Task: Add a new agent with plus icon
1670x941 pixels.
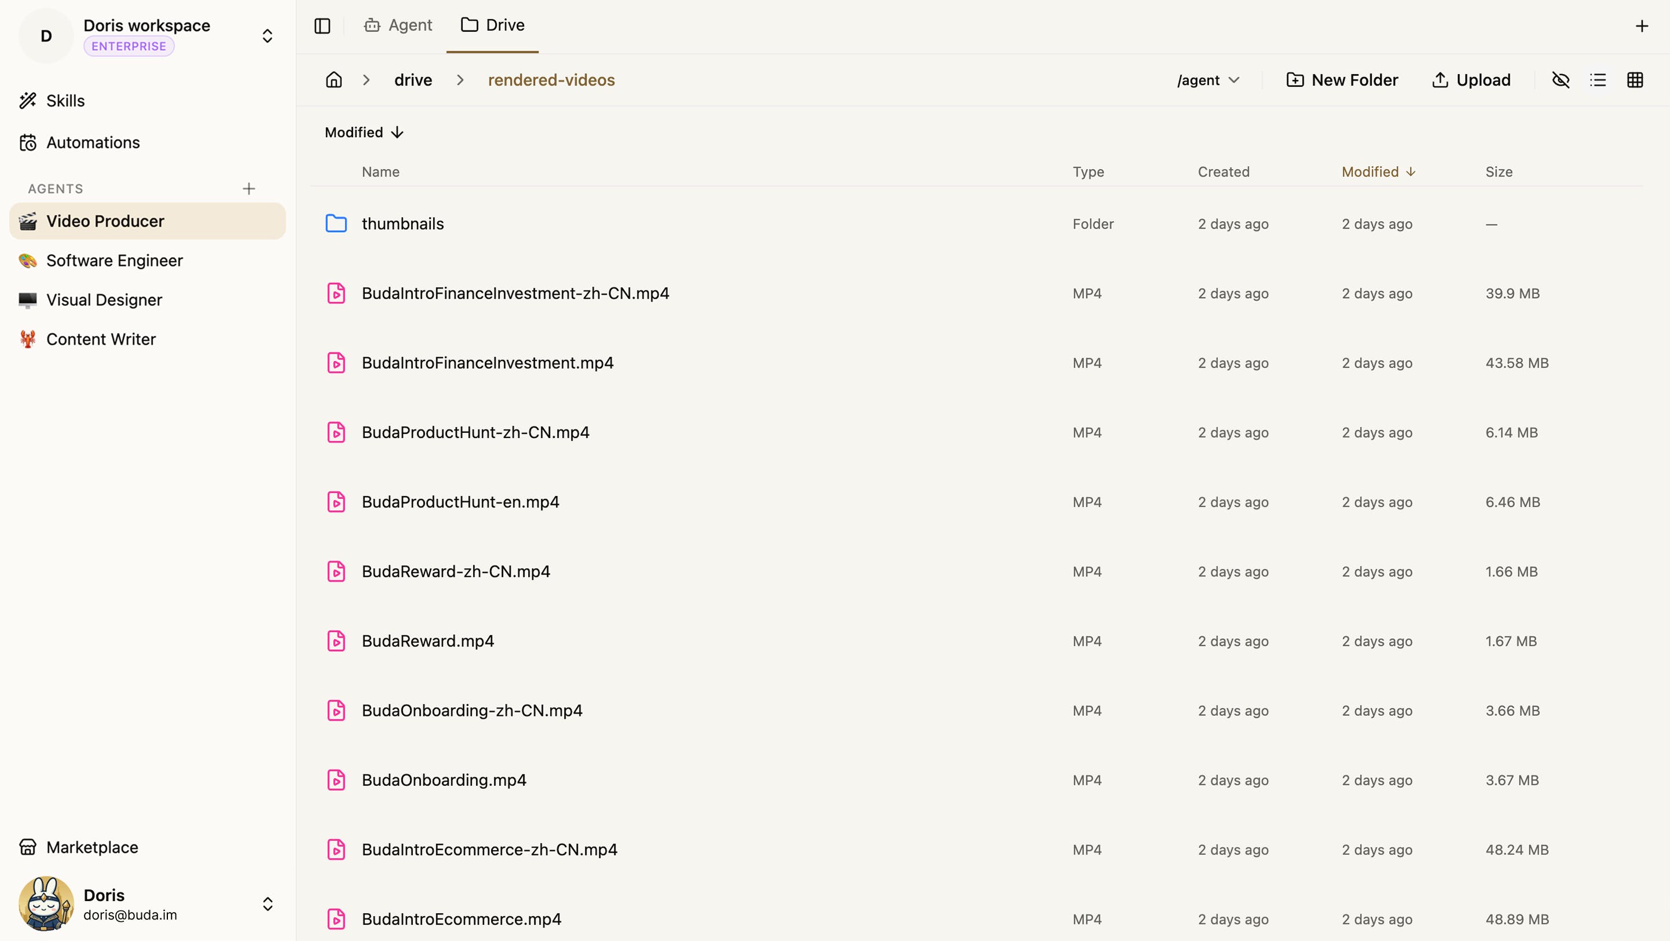Action: [x=248, y=189]
